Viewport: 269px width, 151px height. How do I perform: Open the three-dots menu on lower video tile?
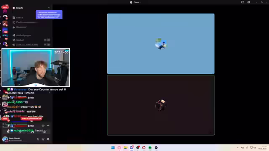click(x=211, y=132)
